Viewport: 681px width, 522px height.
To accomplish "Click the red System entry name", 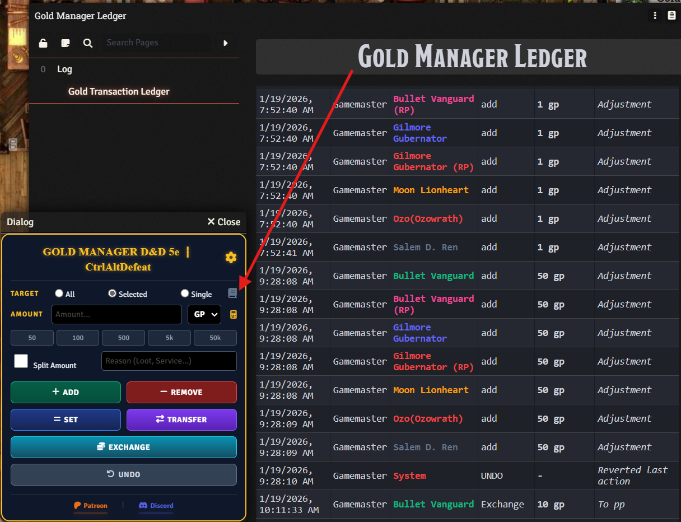I will pos(409,476).
